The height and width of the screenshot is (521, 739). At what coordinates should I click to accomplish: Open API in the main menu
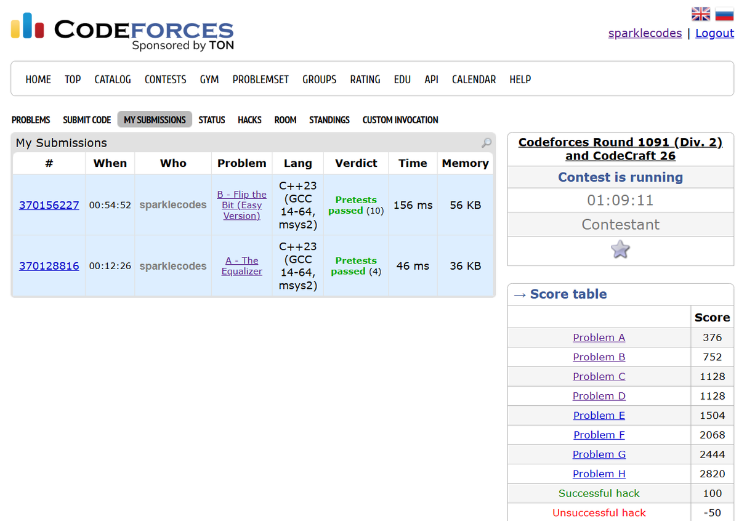coord(431,79)
